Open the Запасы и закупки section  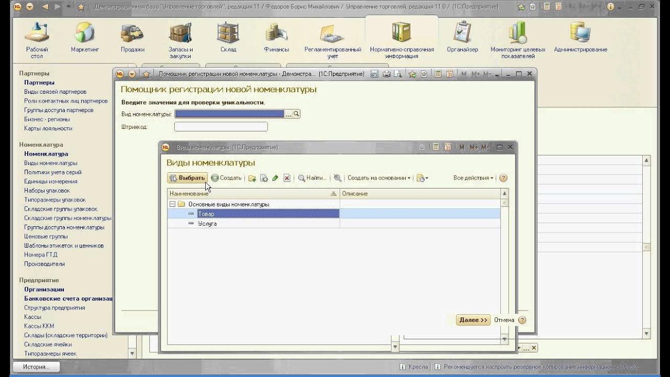[181, 40]
